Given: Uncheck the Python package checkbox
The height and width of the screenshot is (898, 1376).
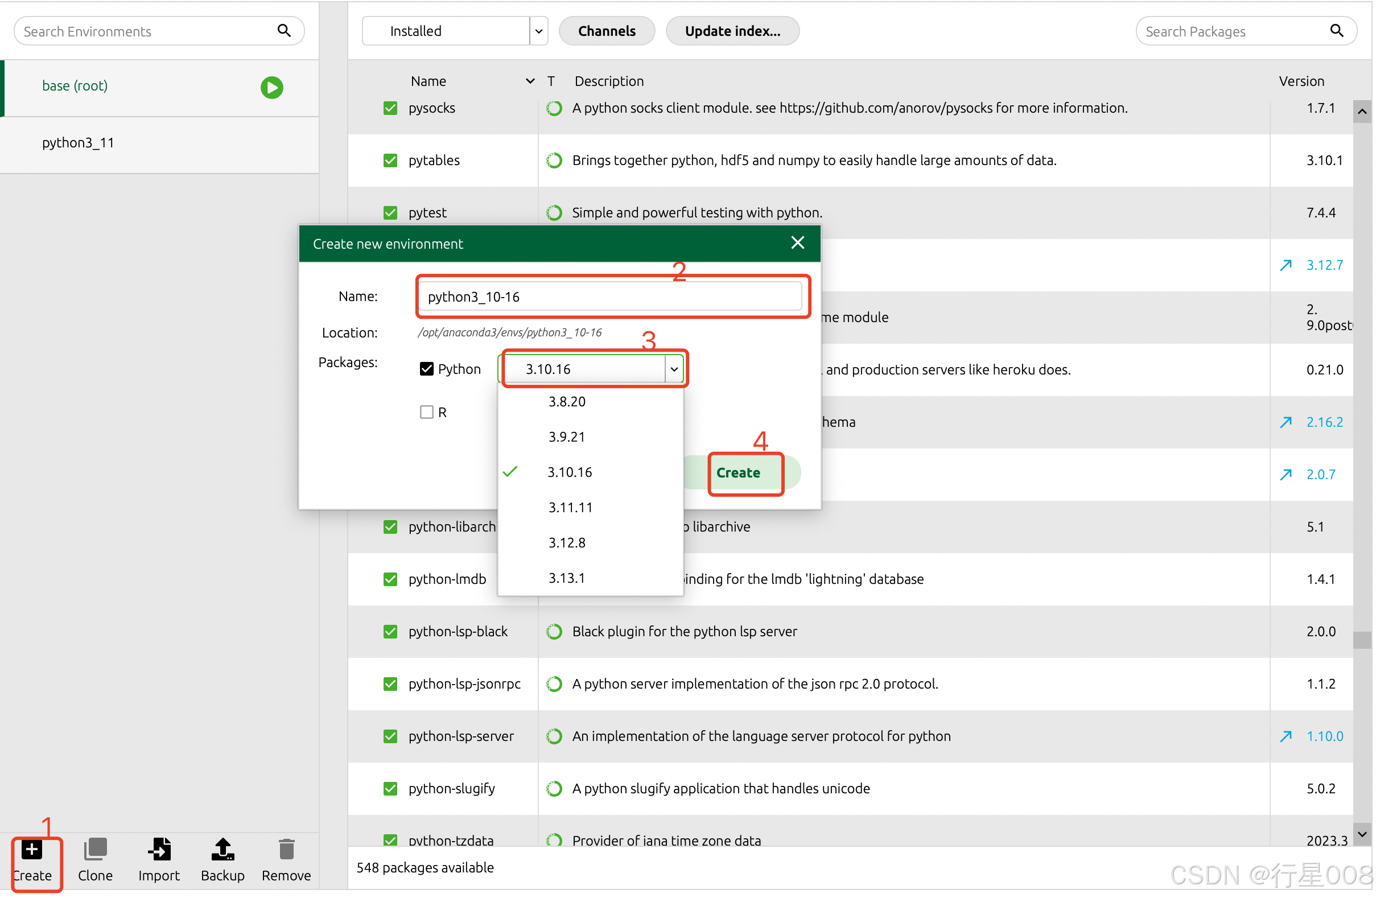Looking at the screenshot, I should (x=427, y=369).
